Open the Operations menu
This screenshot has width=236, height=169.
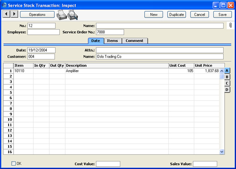(37, 15)
